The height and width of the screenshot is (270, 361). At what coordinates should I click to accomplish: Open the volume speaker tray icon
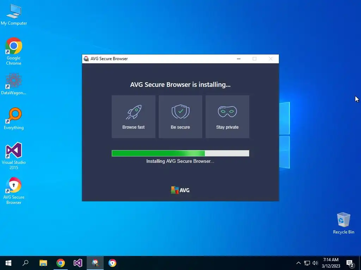[x=315, y=263]
